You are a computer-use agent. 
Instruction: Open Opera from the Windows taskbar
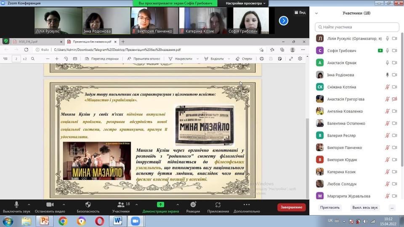pos(99,221)
